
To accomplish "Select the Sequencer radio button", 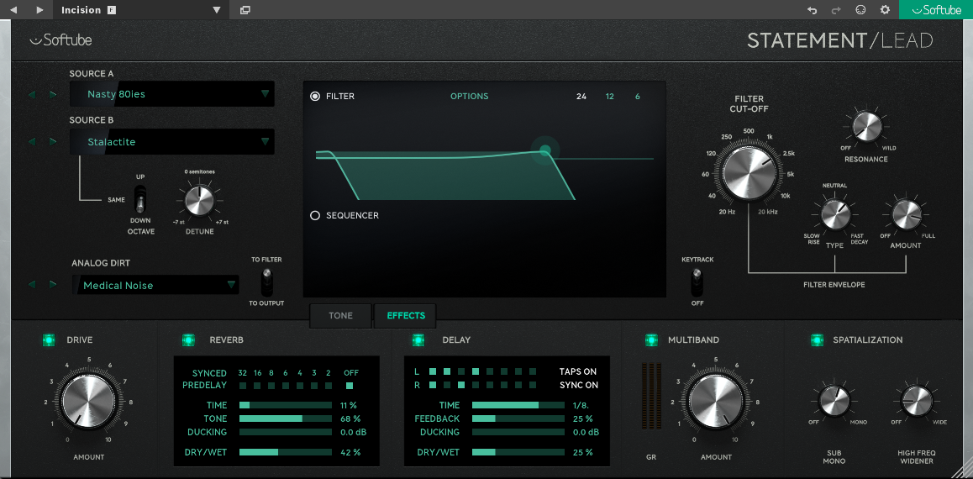I will tap(315, 216).
